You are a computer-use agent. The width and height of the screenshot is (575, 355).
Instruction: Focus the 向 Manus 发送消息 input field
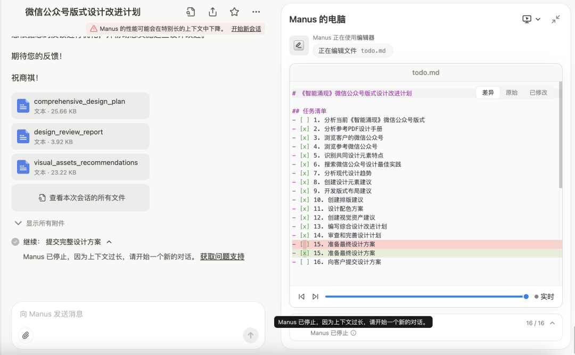pos(138,314)
